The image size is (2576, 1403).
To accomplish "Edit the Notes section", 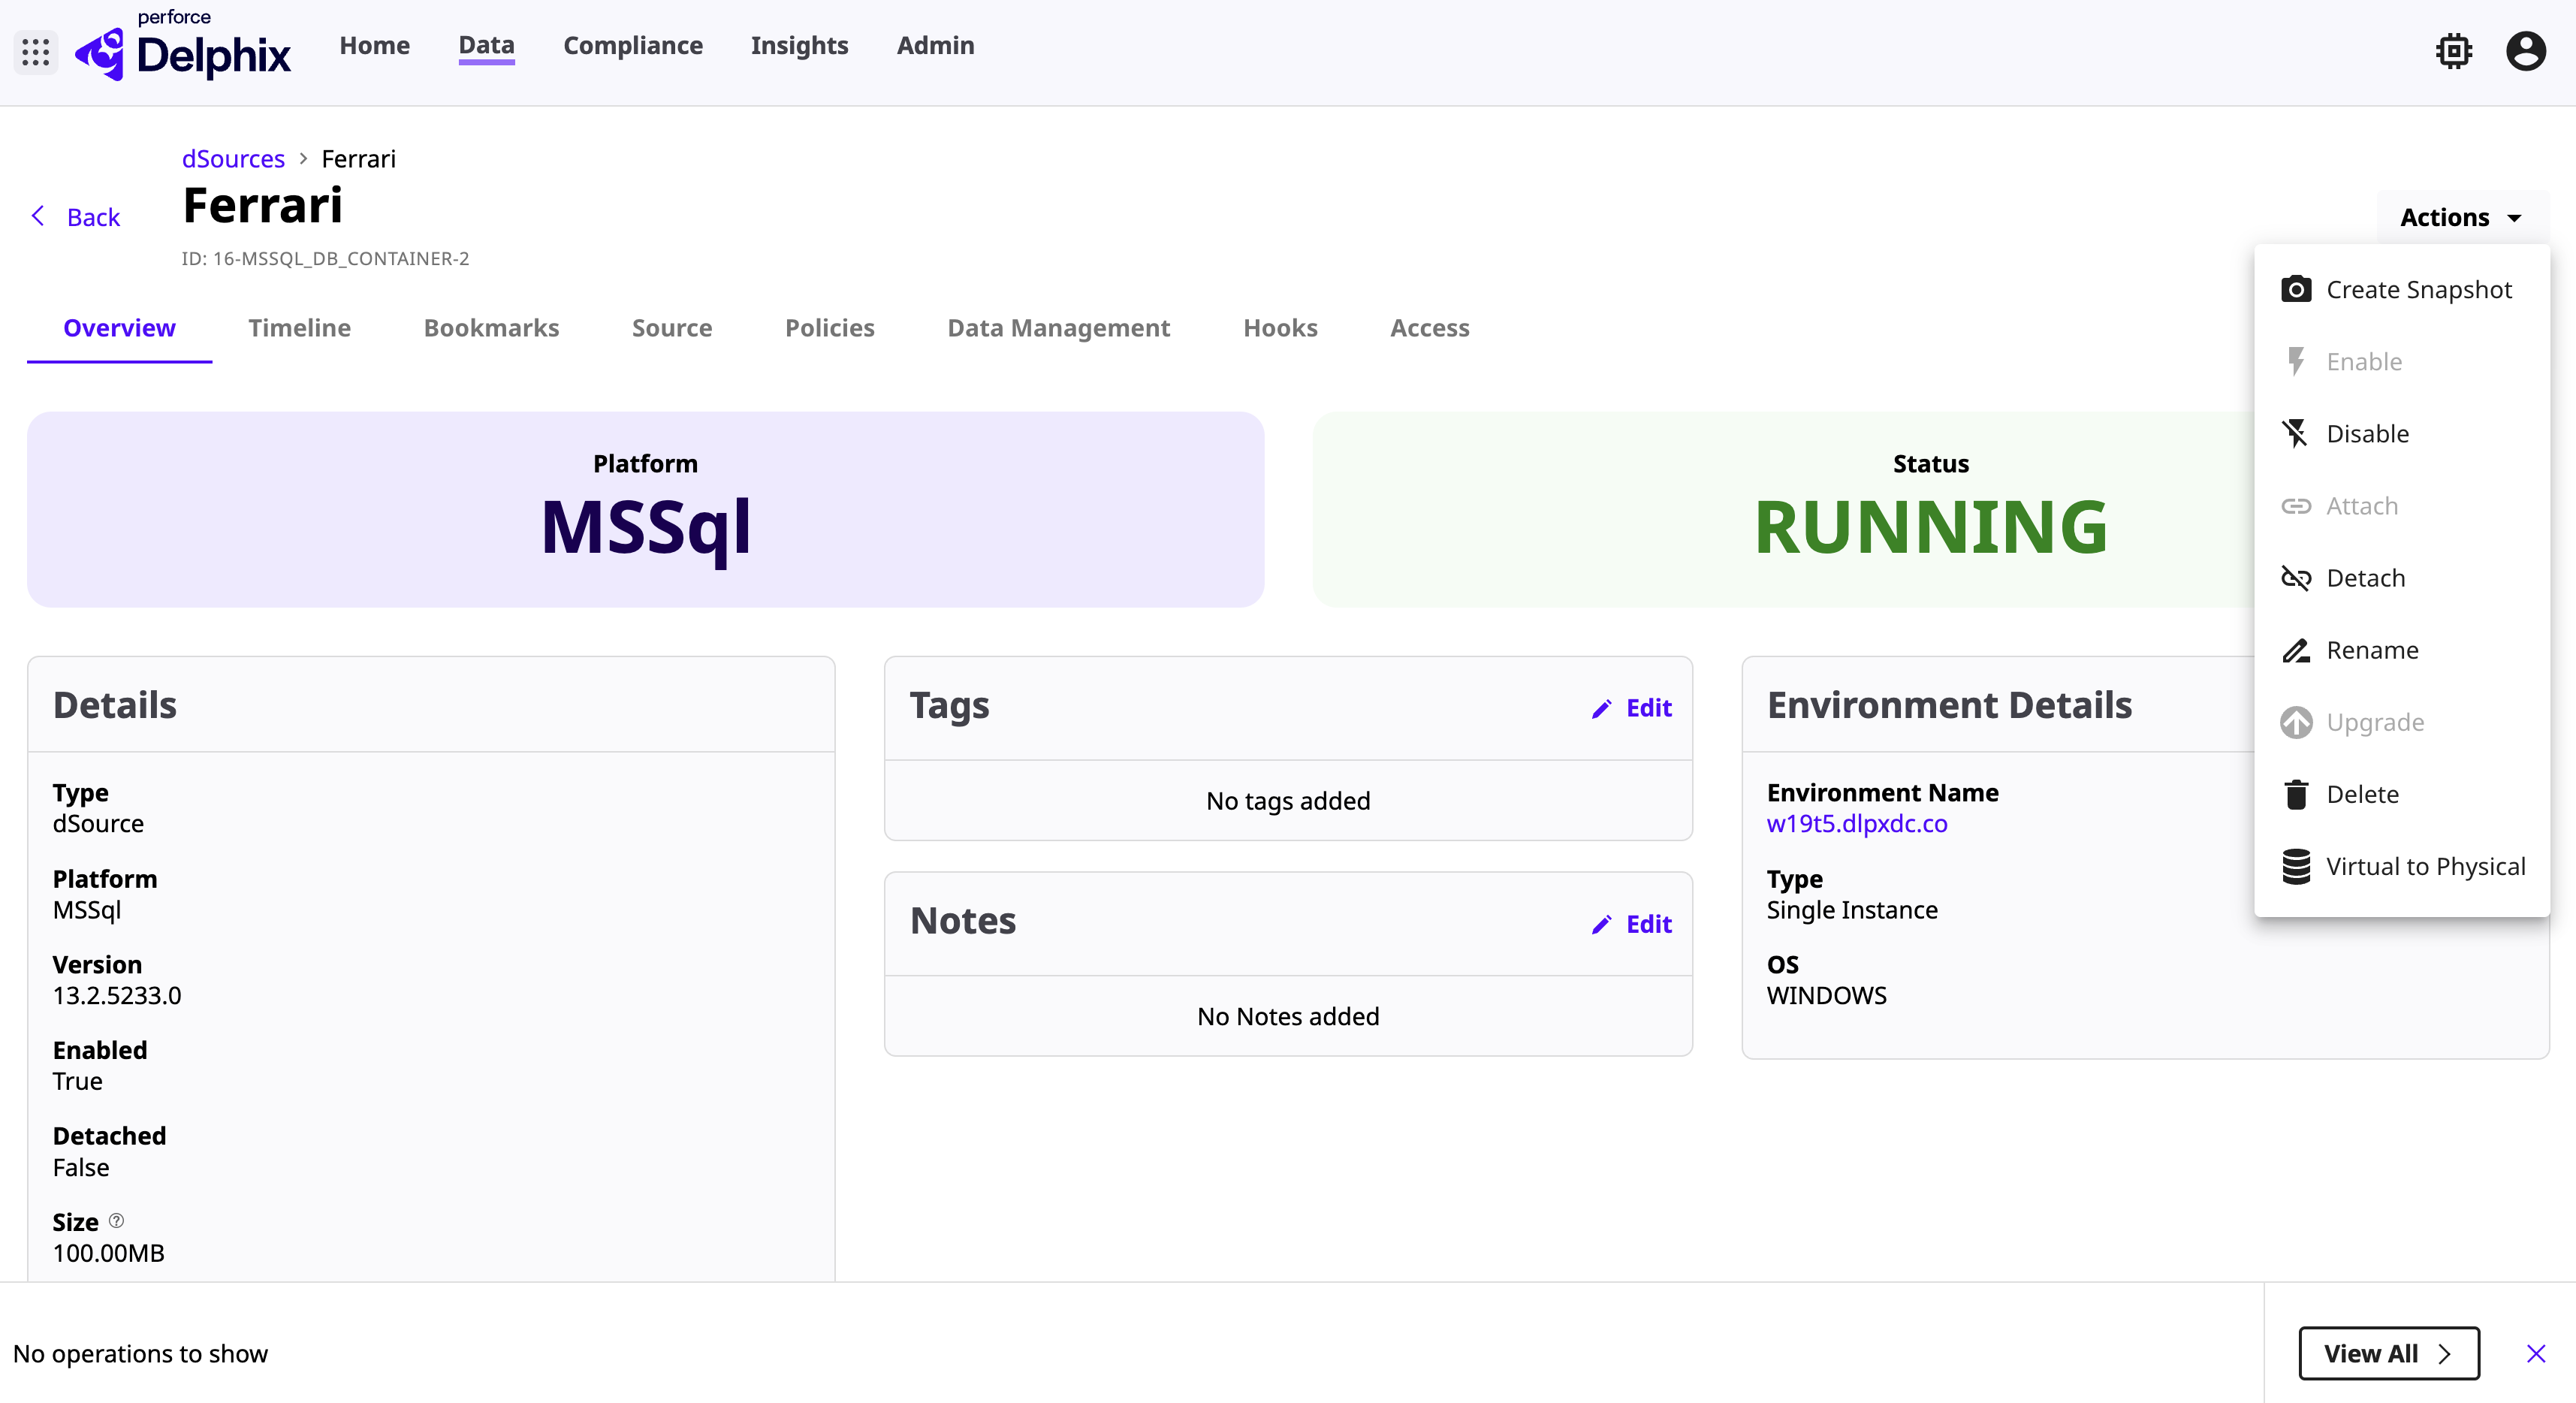I will 1631,924.
